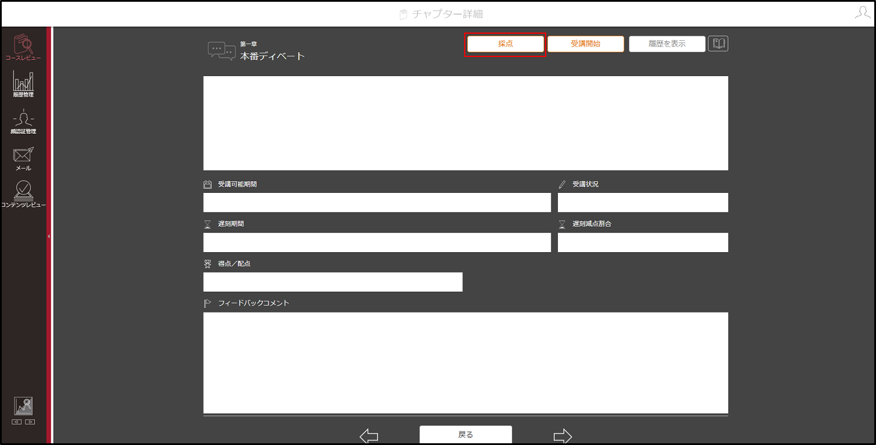Click the 戻る button
876x445 pixels.
coord(466,435)
